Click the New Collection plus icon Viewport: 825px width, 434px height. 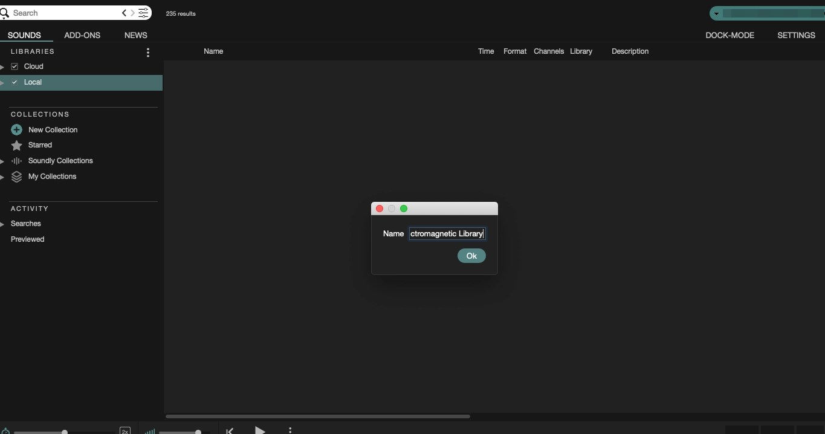pos(16,129)
